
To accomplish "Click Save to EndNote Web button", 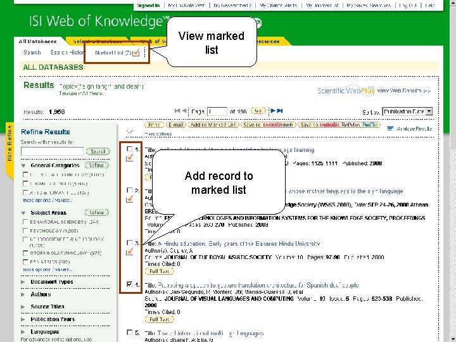I will click(268, 125).
